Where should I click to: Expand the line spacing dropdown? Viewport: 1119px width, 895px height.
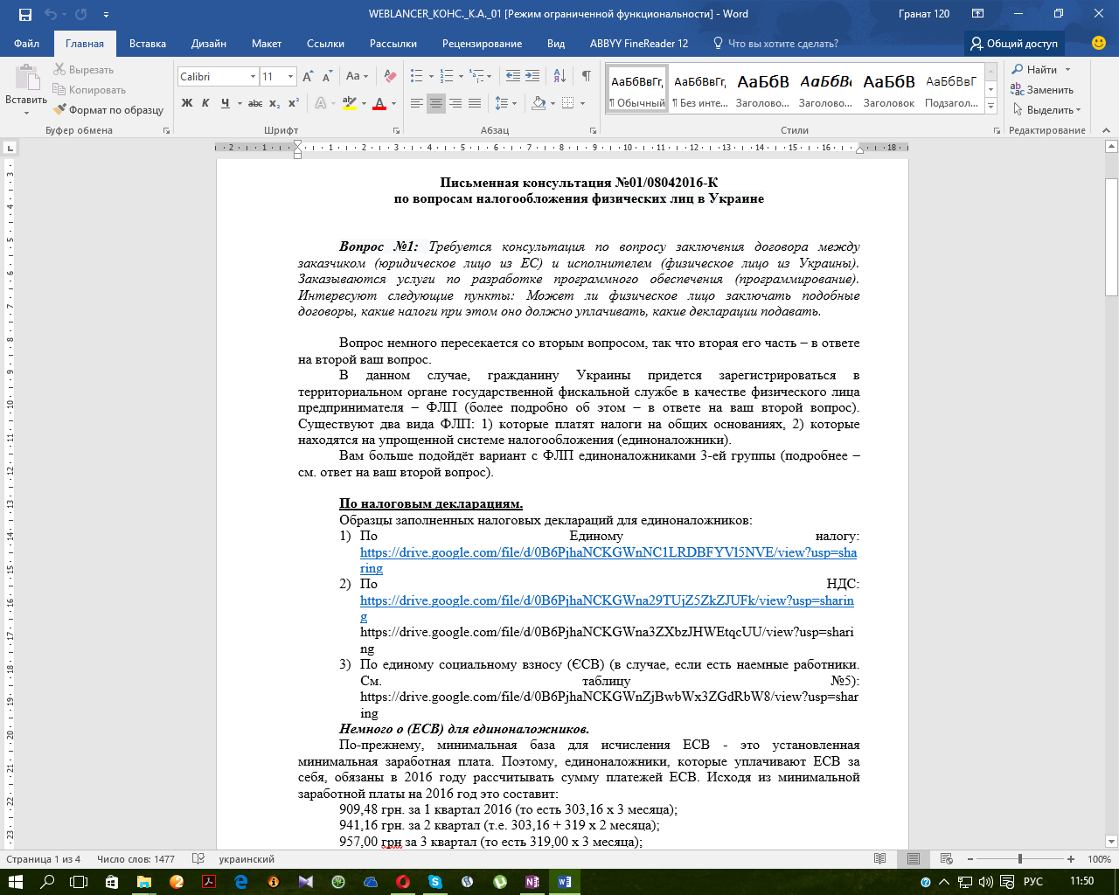coord(513,103)
